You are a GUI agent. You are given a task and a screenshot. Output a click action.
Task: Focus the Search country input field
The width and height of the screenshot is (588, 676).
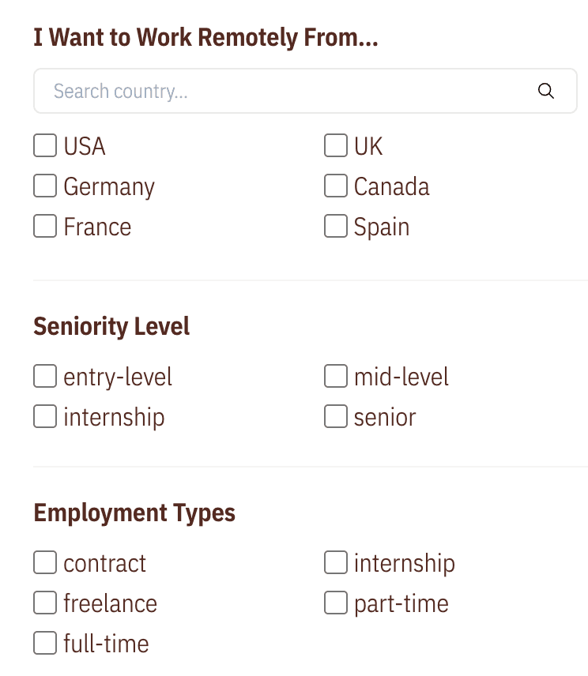285,91
